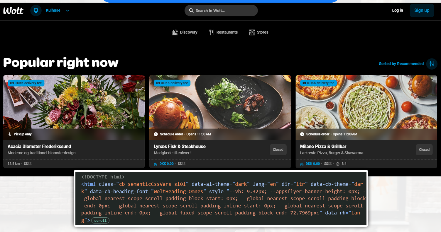Click the Closed badge on Lynæs Fisk
Viewport: 441px width, 232px height.
(x=278, y=149)
